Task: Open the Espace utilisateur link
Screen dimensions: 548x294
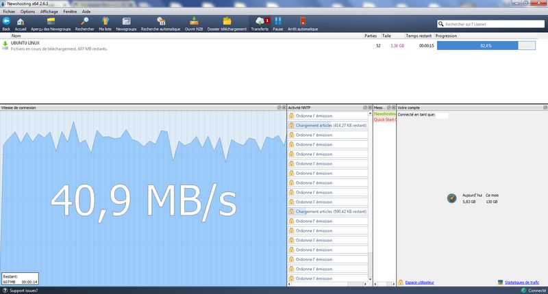Action: [419, 282]
